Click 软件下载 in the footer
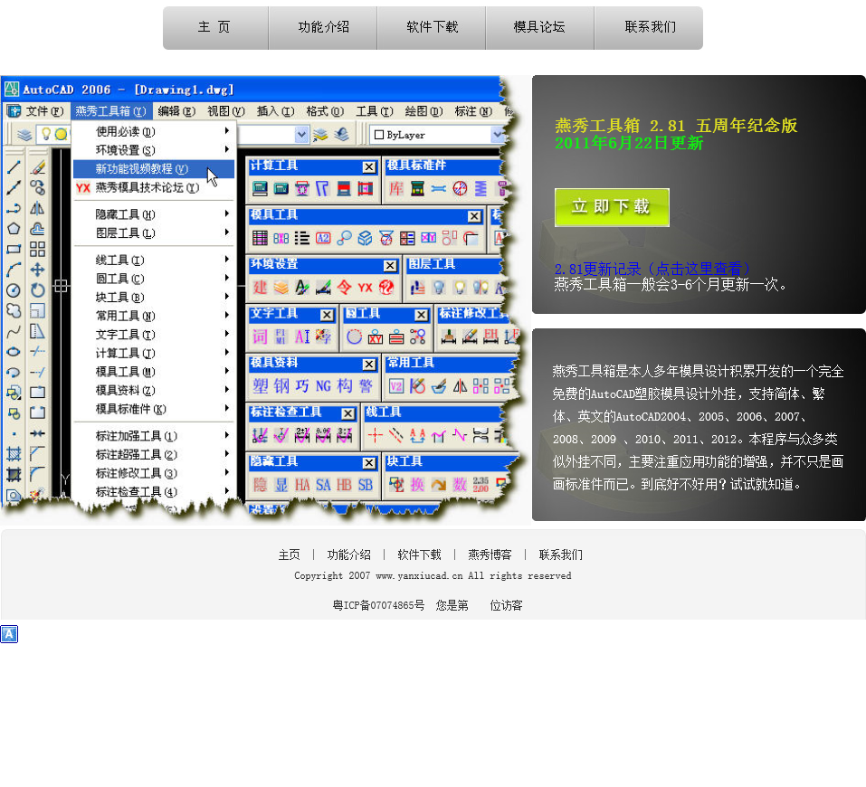866x787 pixels. click(x=419, y=555)
